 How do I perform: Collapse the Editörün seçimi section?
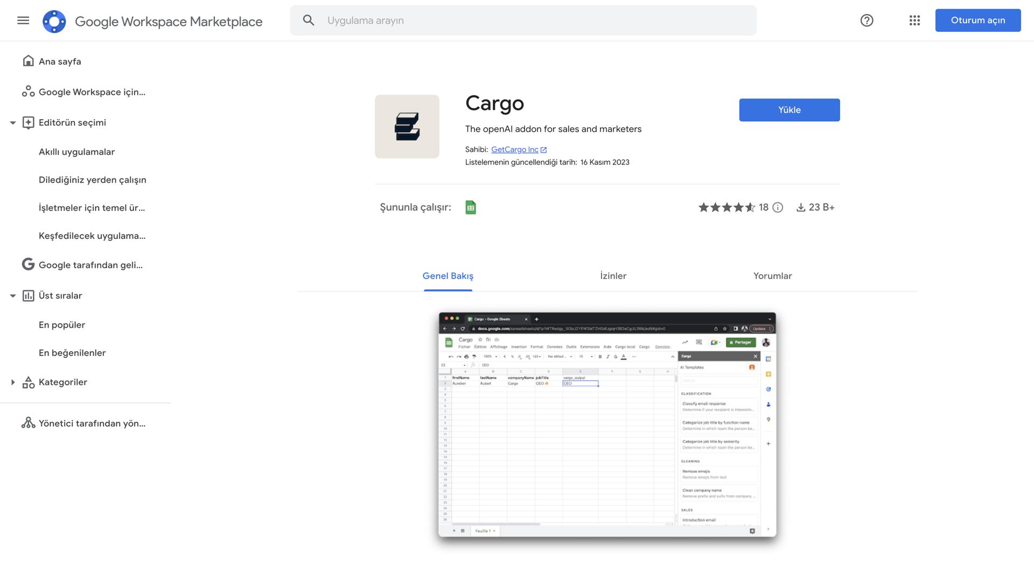[13, 122]
